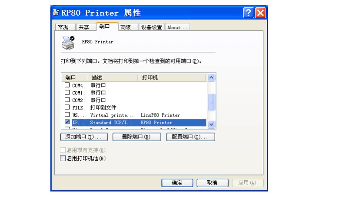Click the port list scroll up arrow
Viewport: 342px width, 201px height.
[x=211, y=78]
